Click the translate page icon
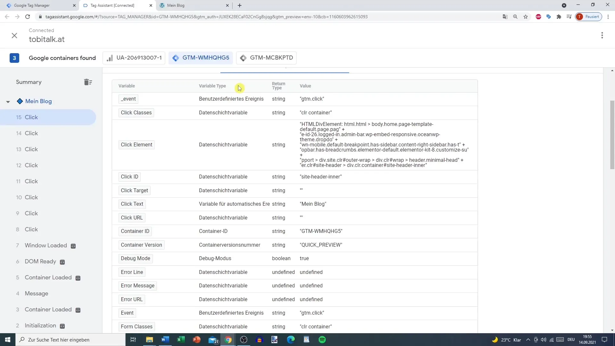This screenshot has height=346, width=615. click(x=505, y=17)
